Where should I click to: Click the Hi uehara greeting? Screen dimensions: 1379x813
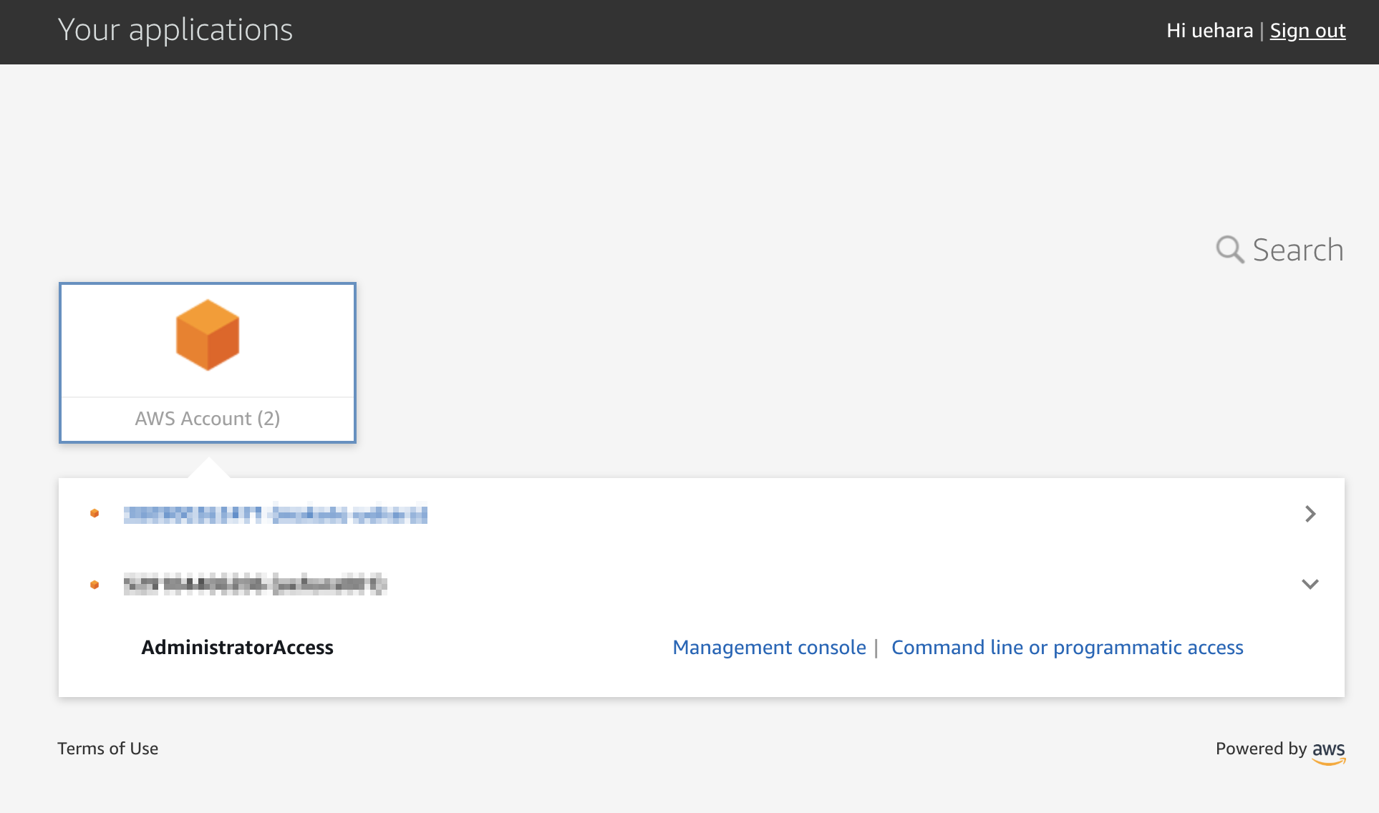tap(1209, 30)
